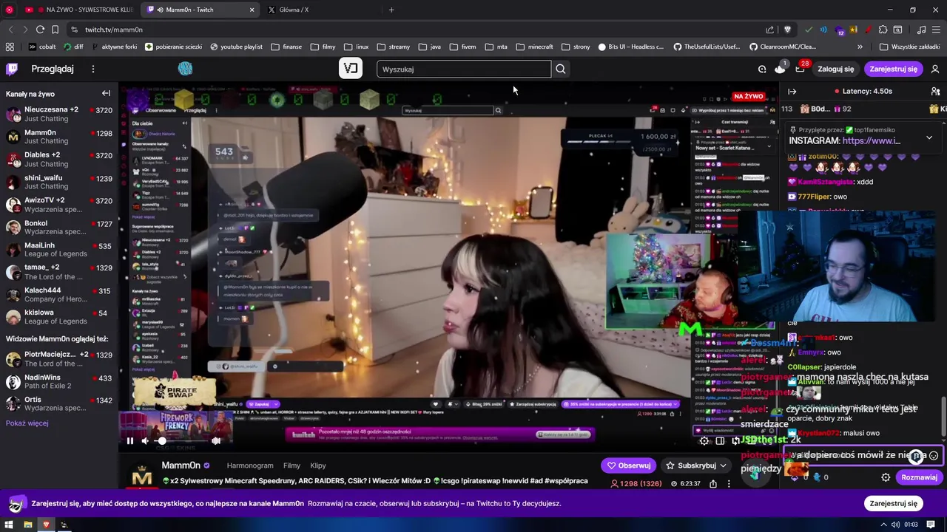Open the NadinWins channel in sidebar
947x532 pixels.
[59, 382]
